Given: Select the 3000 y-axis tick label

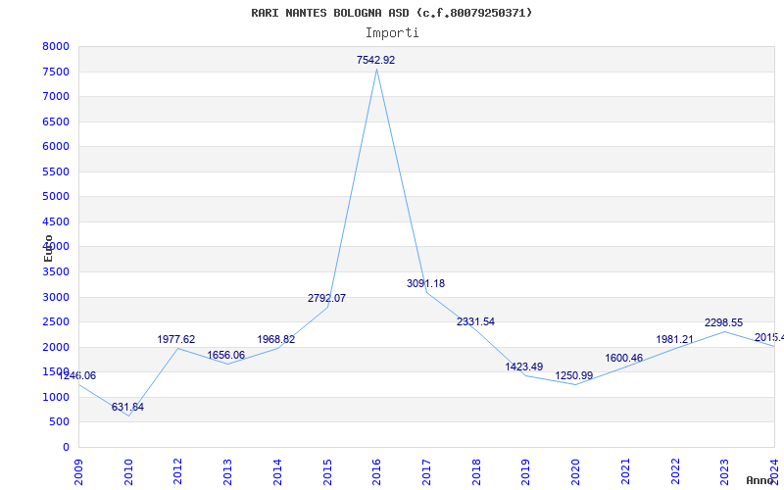Looking at the screenshot, I should (x=56, y=298).
